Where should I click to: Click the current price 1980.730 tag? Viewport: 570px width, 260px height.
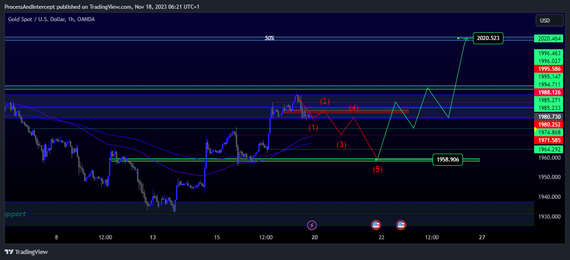(548, 117)
